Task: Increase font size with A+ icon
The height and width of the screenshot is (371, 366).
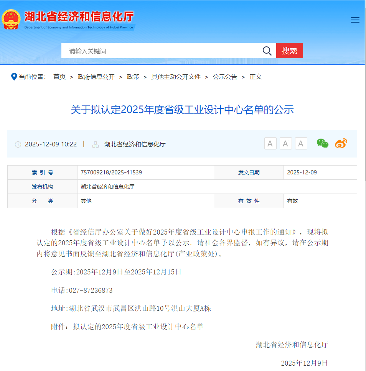Action: coord(270,144)
